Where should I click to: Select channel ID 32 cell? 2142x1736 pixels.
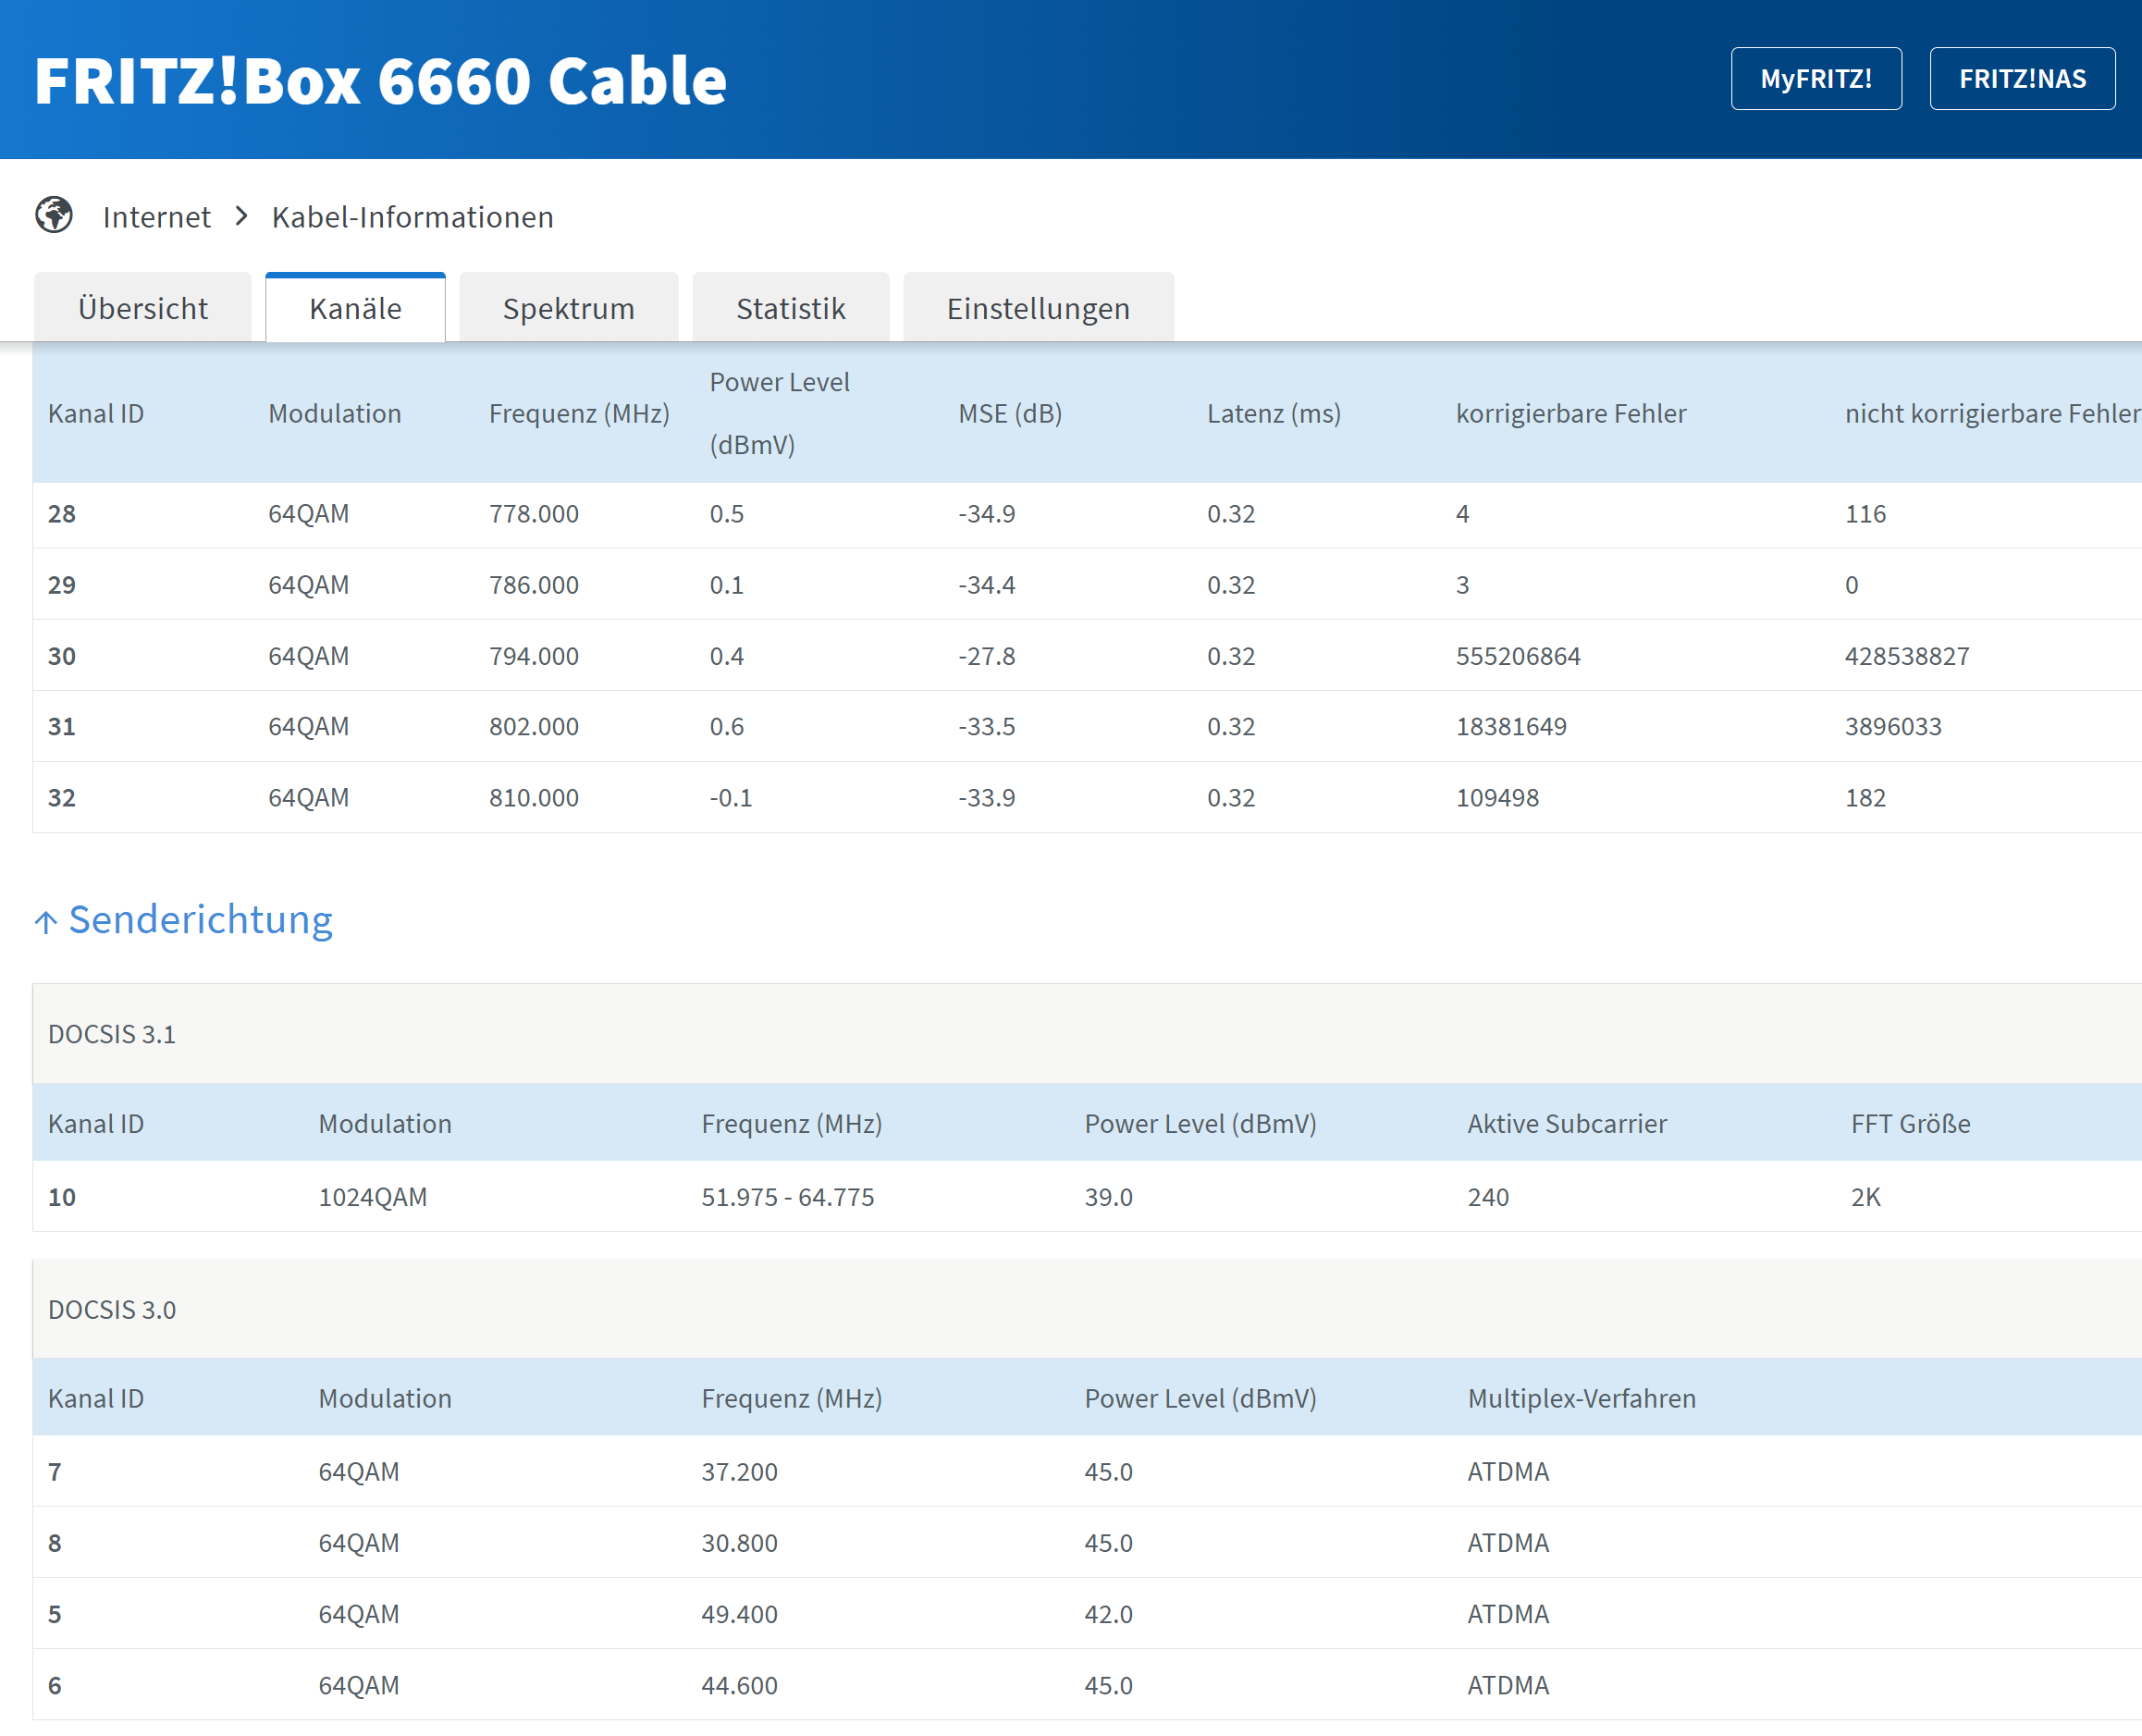tap(62, 798)
